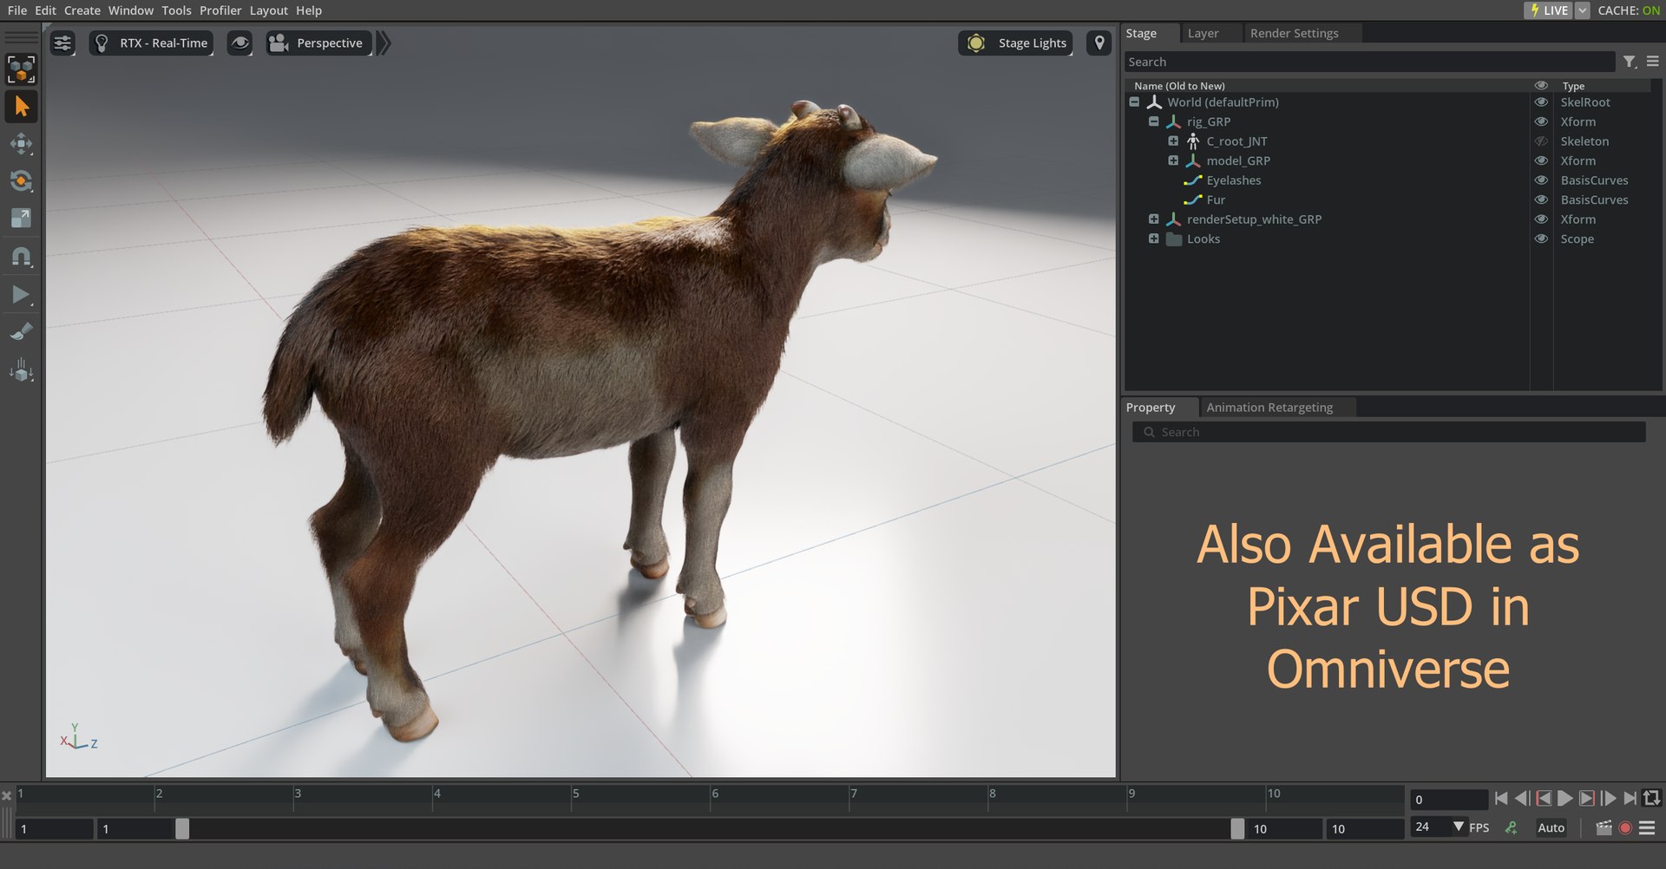Open the Stage filter funnel icon

(x=1630, y=62)
